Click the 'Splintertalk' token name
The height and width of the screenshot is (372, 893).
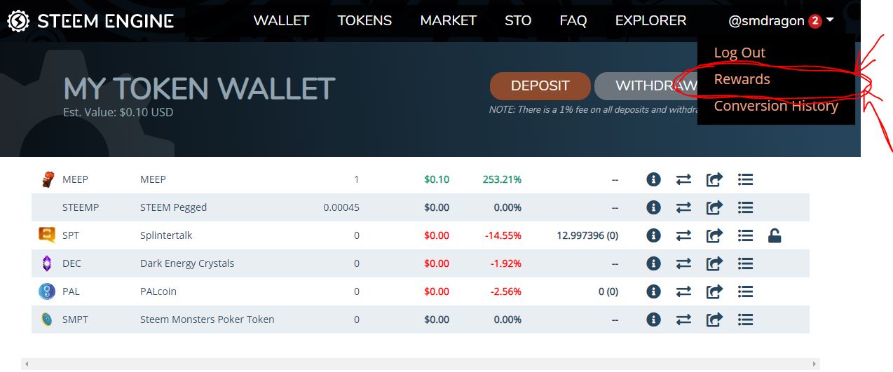166,235
